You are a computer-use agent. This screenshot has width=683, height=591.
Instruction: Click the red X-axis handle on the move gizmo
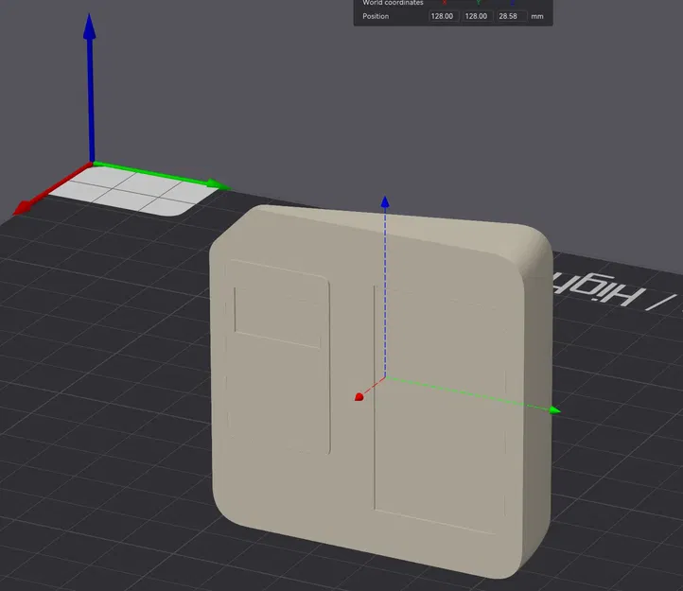pyautogui.click(x=359, y=397)
